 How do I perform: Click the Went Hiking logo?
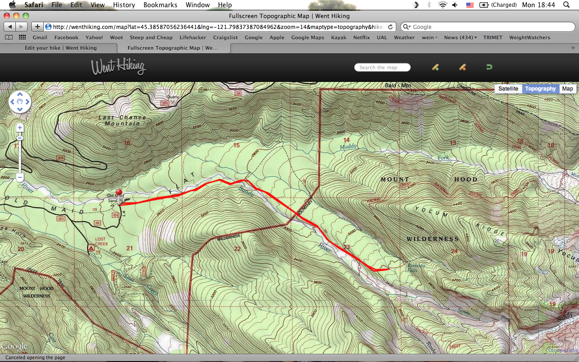point(119,67)
